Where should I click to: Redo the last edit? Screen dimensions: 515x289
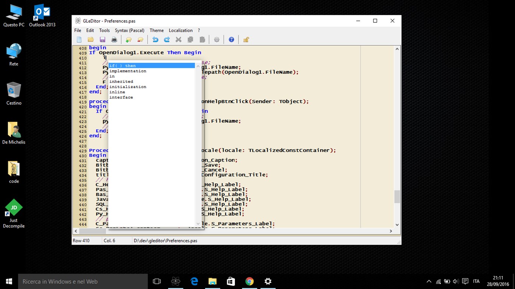(x=166, y=39)
